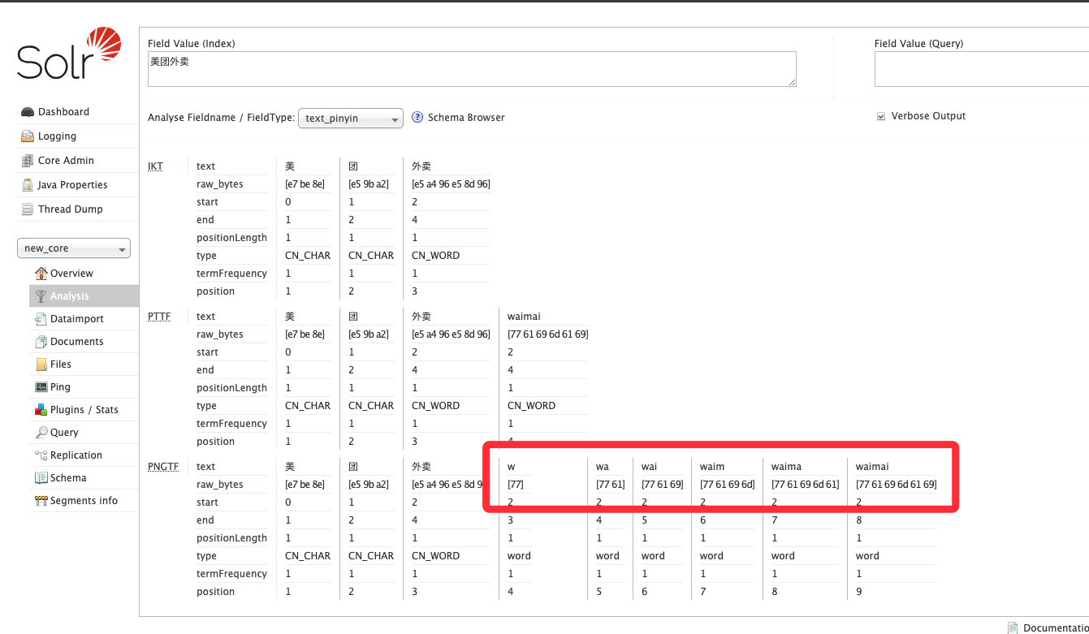Image resolution: width=1089 pixels, height=634 pixels.
Task: Click the Documents icon
Action: [41, 342]
